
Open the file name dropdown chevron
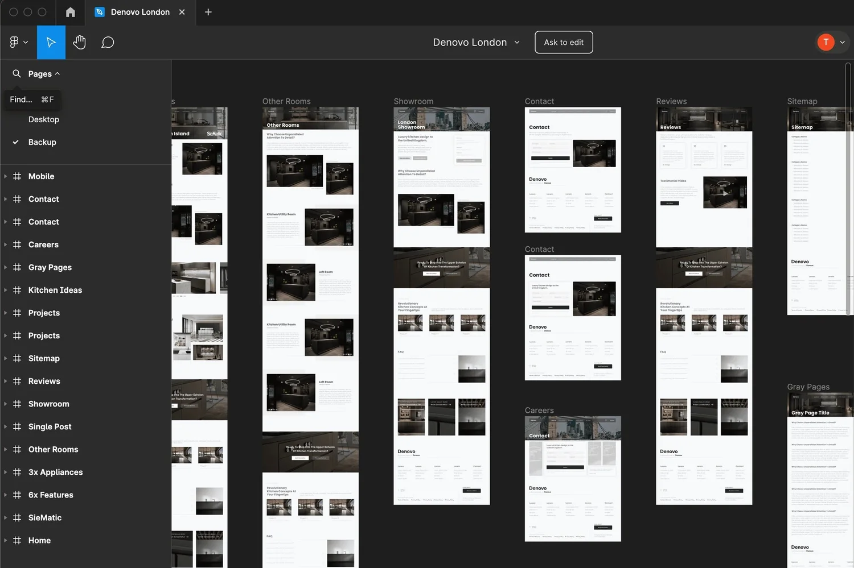(x=517, y=42)
